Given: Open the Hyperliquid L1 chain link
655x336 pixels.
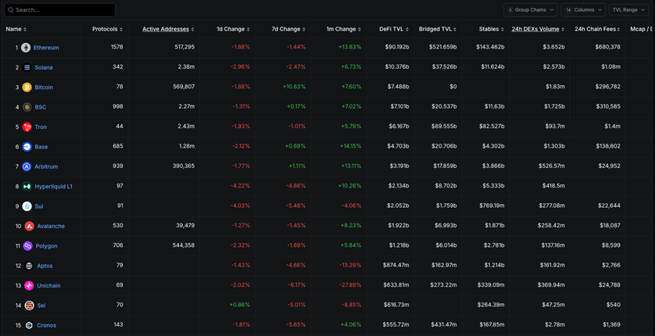Looking at the screenshot, I should point(53,187).
